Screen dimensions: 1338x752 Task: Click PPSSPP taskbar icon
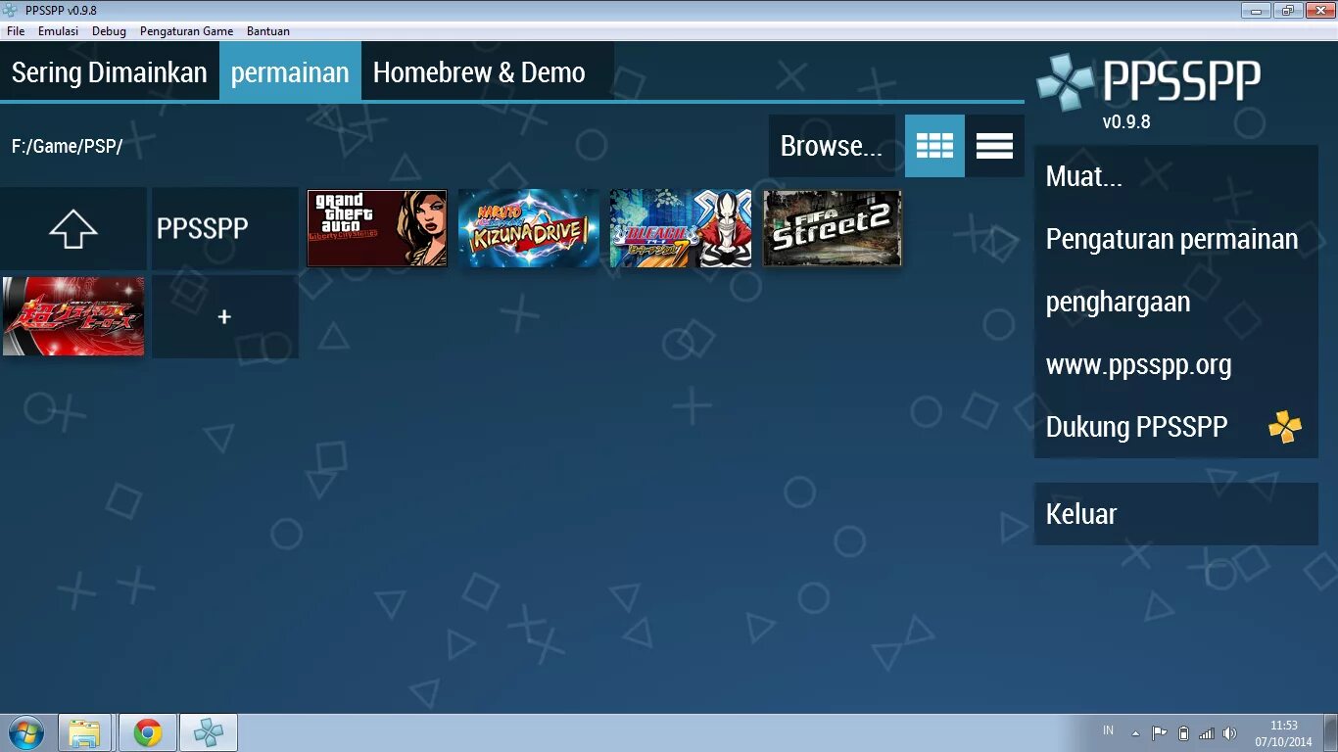(x=209, y=732)
